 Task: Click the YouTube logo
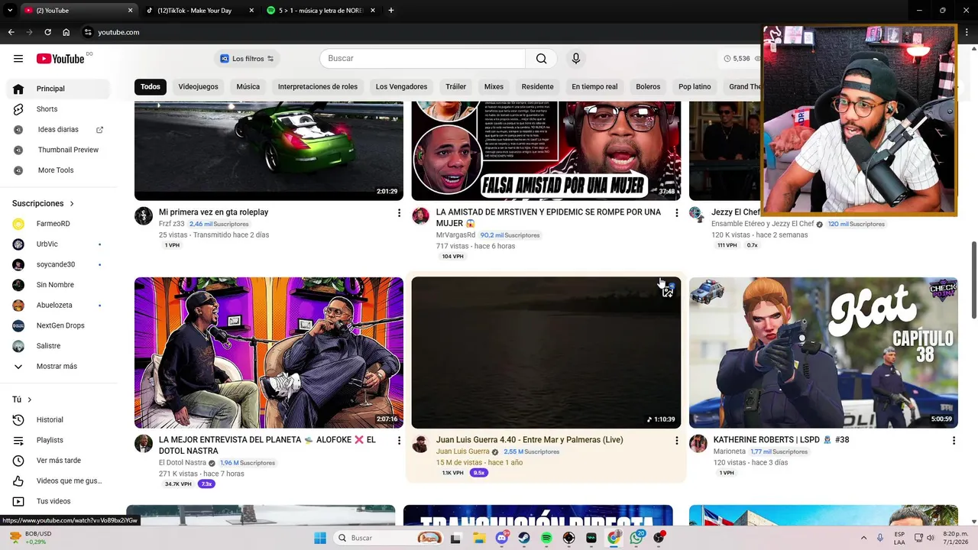[60, 59]
